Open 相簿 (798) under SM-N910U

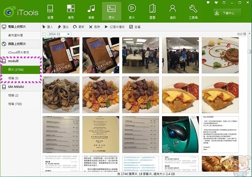20,104
